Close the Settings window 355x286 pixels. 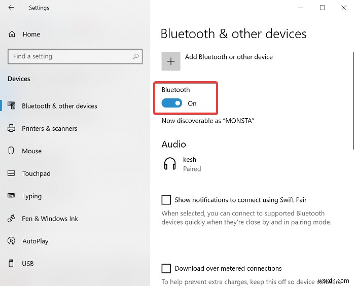[x=344, y=8]
